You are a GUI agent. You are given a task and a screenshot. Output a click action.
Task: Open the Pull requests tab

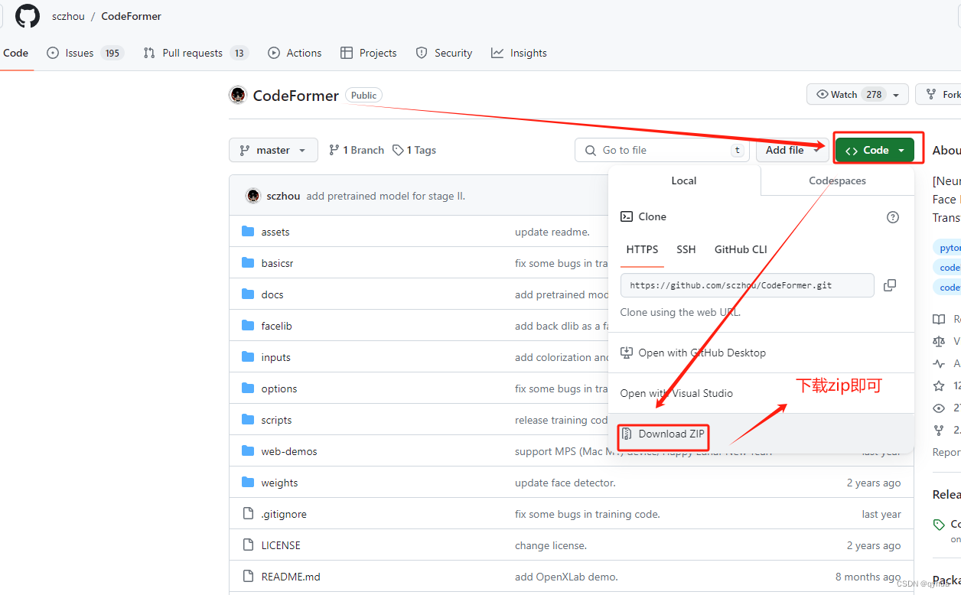click(x=196, y=53)
